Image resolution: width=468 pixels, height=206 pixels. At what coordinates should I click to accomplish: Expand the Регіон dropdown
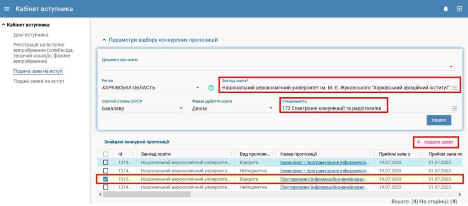click(x=197, y=88)
